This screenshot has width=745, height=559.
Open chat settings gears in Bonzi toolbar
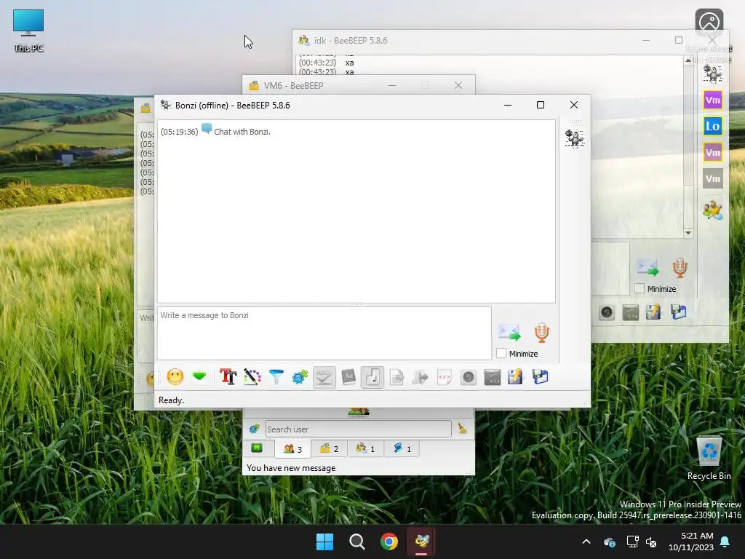click(300, 377)
